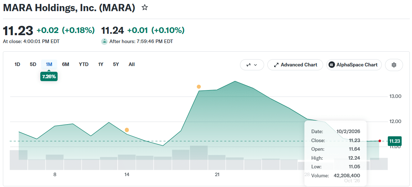Click the 11.23 price label tag on axis
Screen dimensions: 412x187
coord(394,141)
